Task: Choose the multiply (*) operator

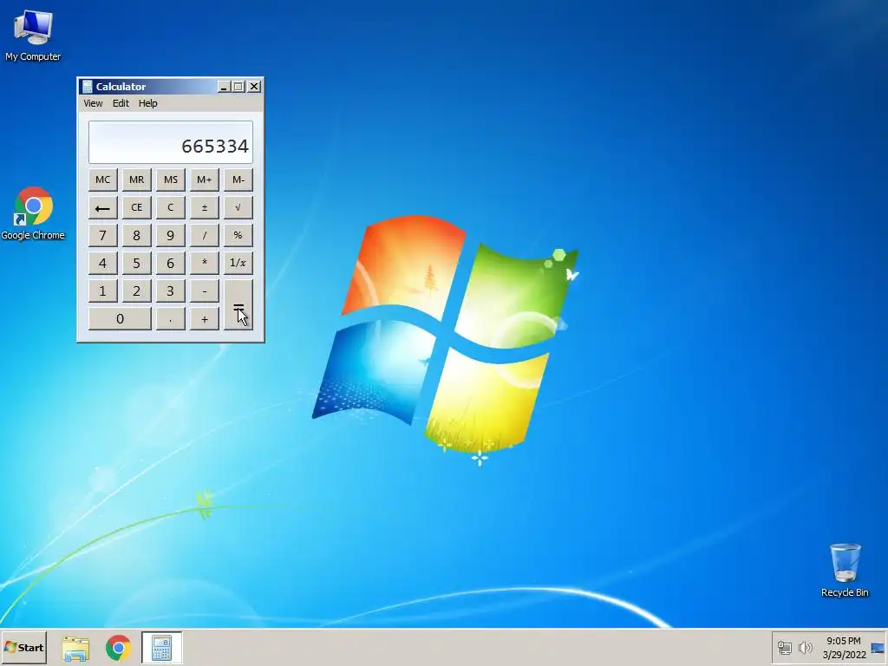Action: 205,264
